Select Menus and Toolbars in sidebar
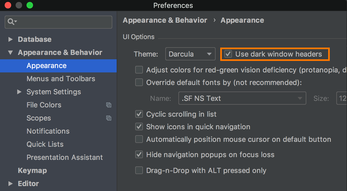 click(61, 79)
